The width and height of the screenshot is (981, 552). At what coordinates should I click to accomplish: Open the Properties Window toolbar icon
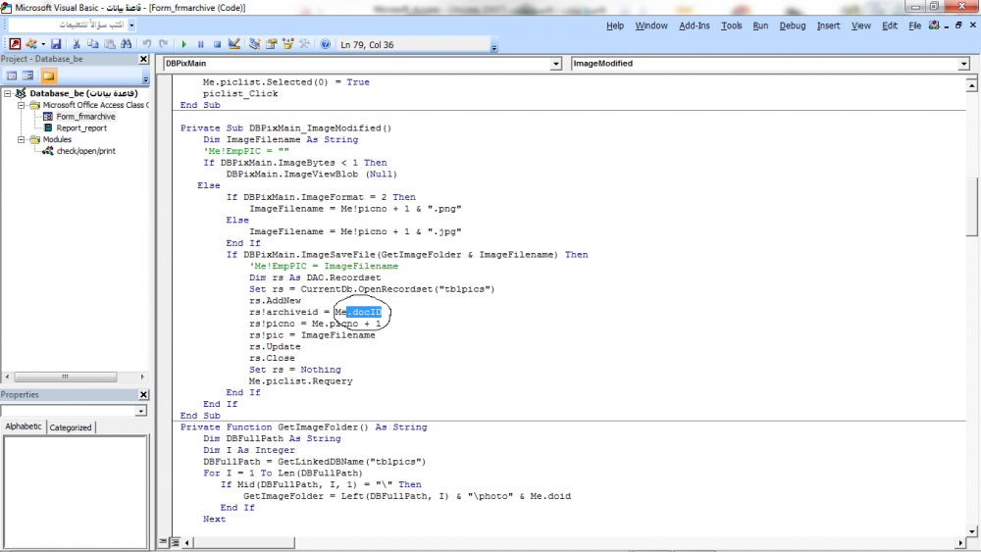(x=271, y=44)
